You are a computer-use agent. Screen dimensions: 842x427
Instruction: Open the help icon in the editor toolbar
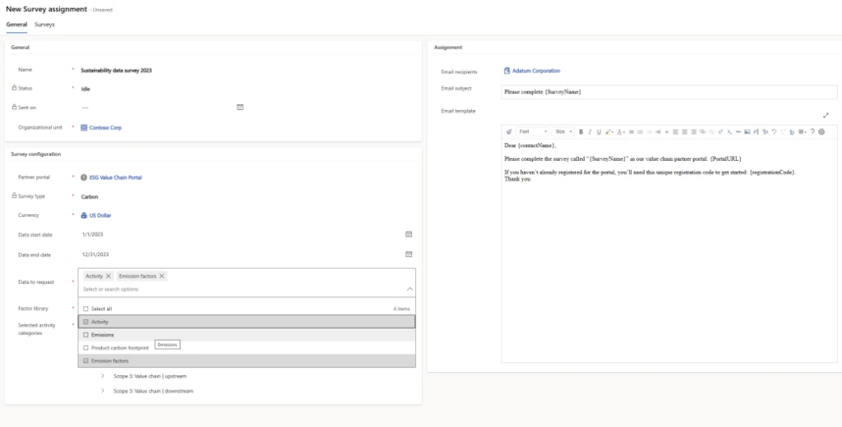[x=812, y=131]
